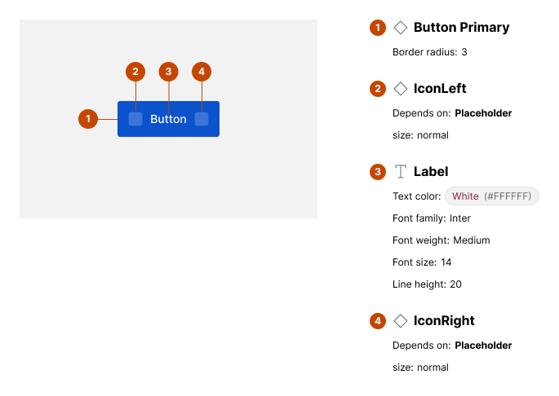Screen dimensions: 559x396
Task: Select the IconLeft heading
Action: pyautogui.click(x=440, y=88)
